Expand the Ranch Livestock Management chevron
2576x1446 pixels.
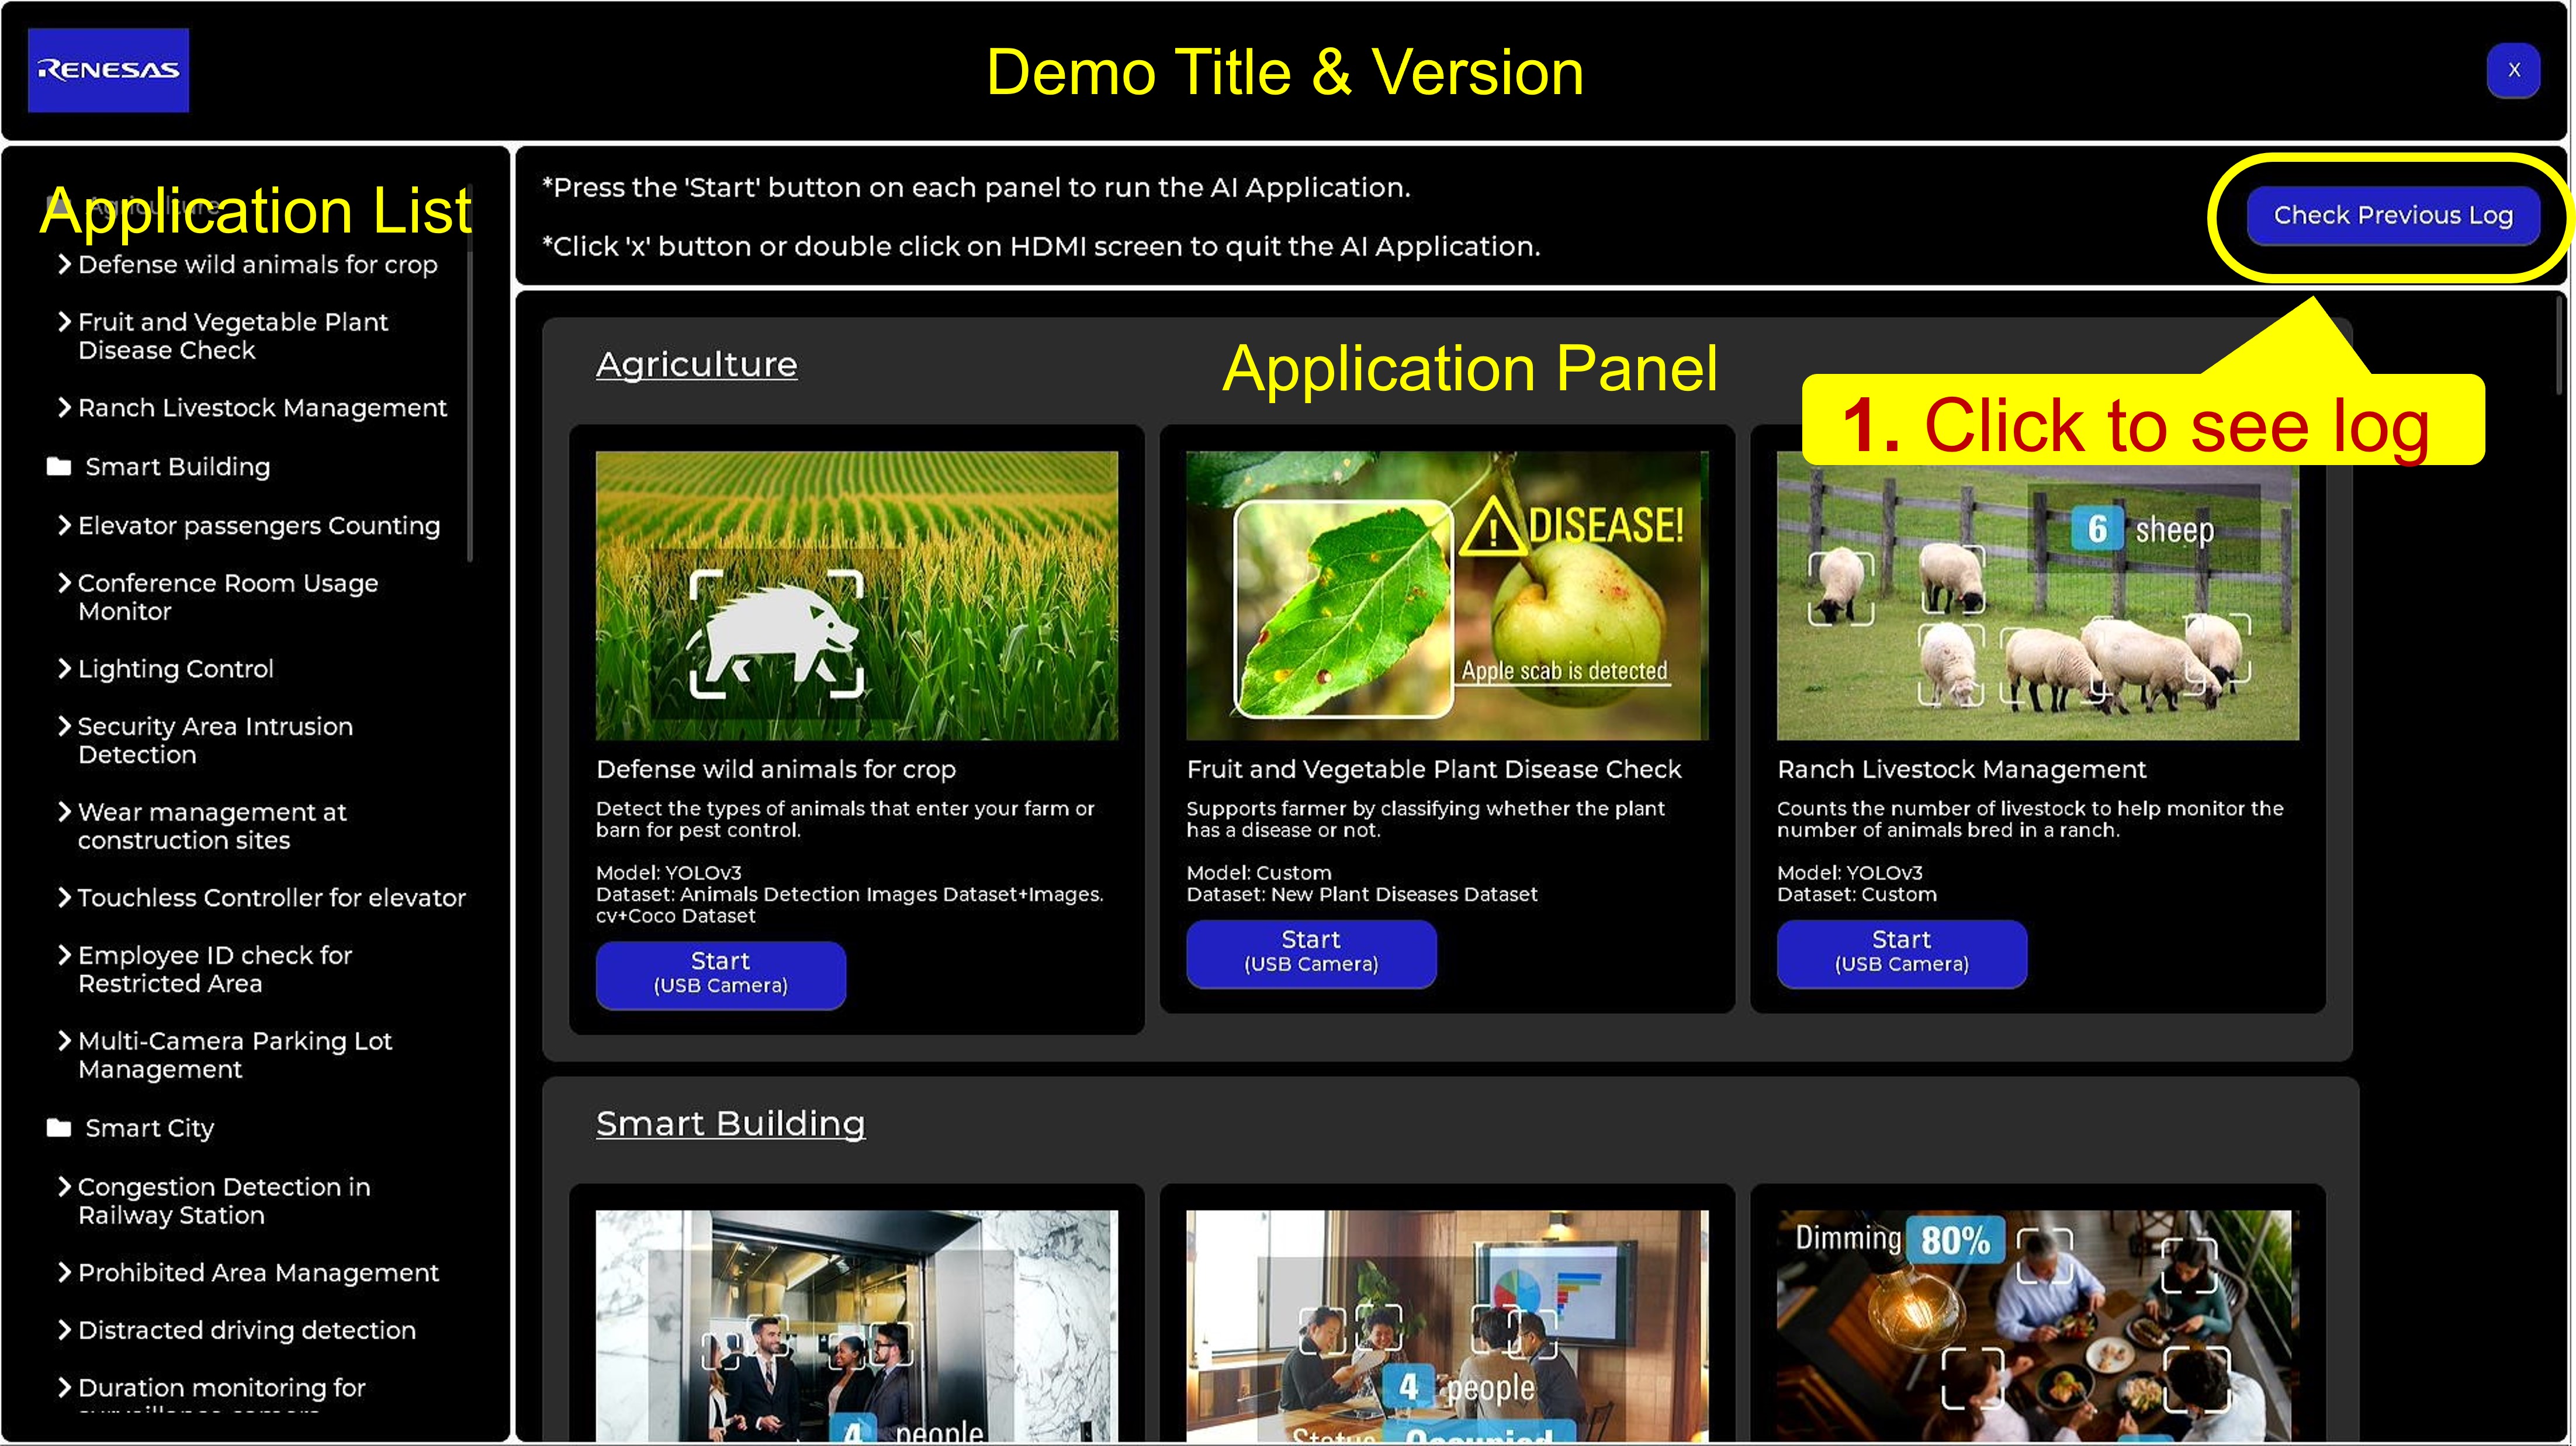(64, 407)
